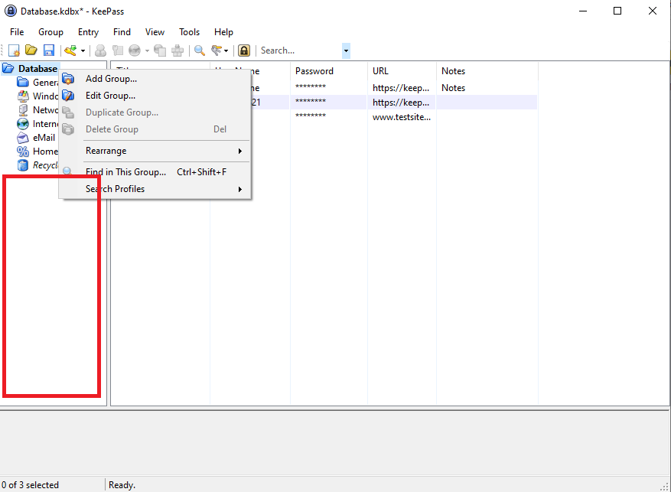Open the Tools menu
The width and height of the screenshot is (671, 492).
tap(189, 31)
